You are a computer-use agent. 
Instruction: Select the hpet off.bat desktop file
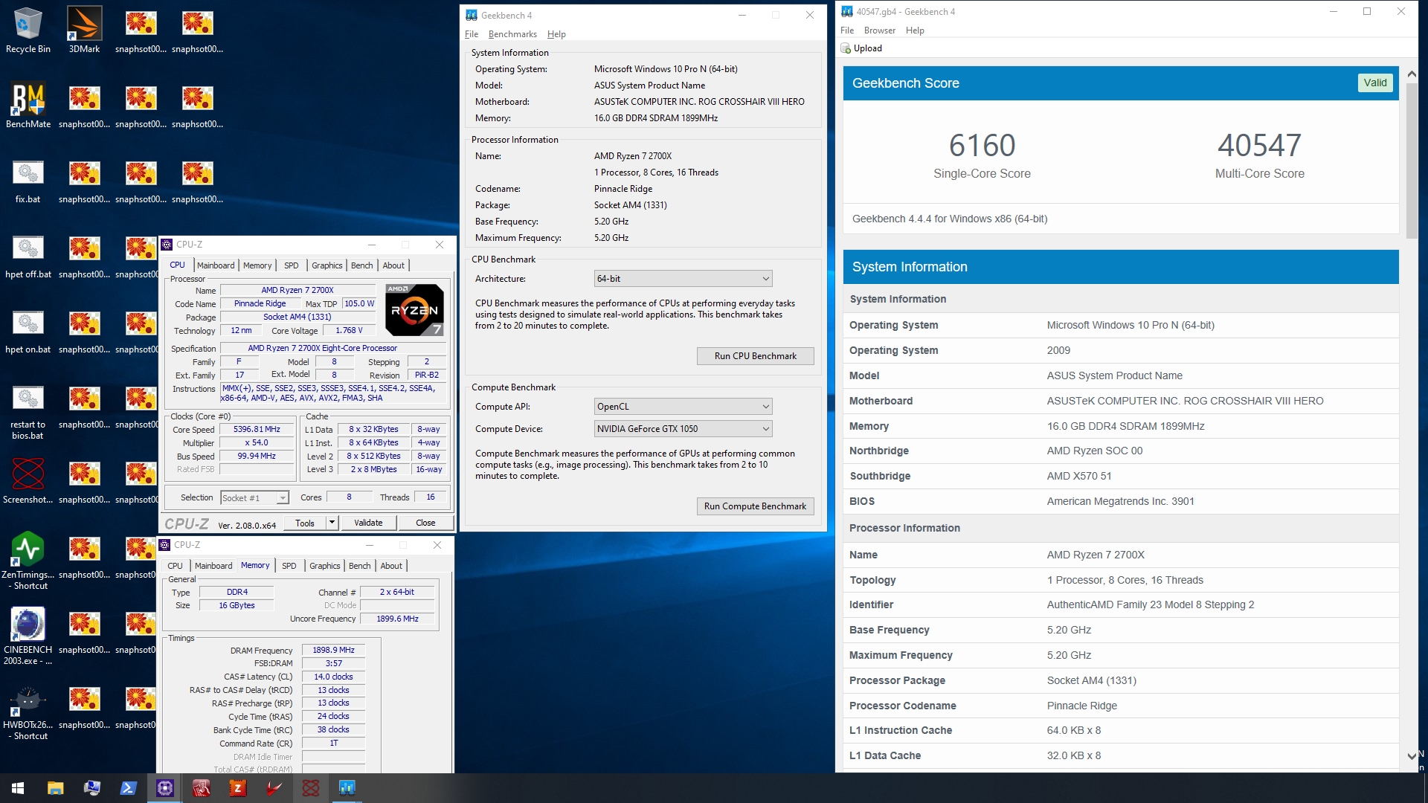[28, 256]
